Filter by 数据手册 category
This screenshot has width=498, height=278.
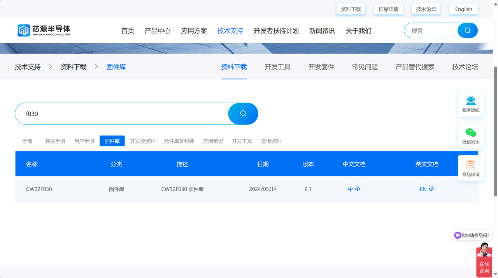[x=55, y=141]
